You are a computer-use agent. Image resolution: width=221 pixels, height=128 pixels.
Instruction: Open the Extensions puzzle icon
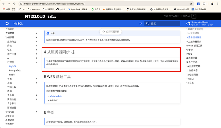tap(204, 4)
